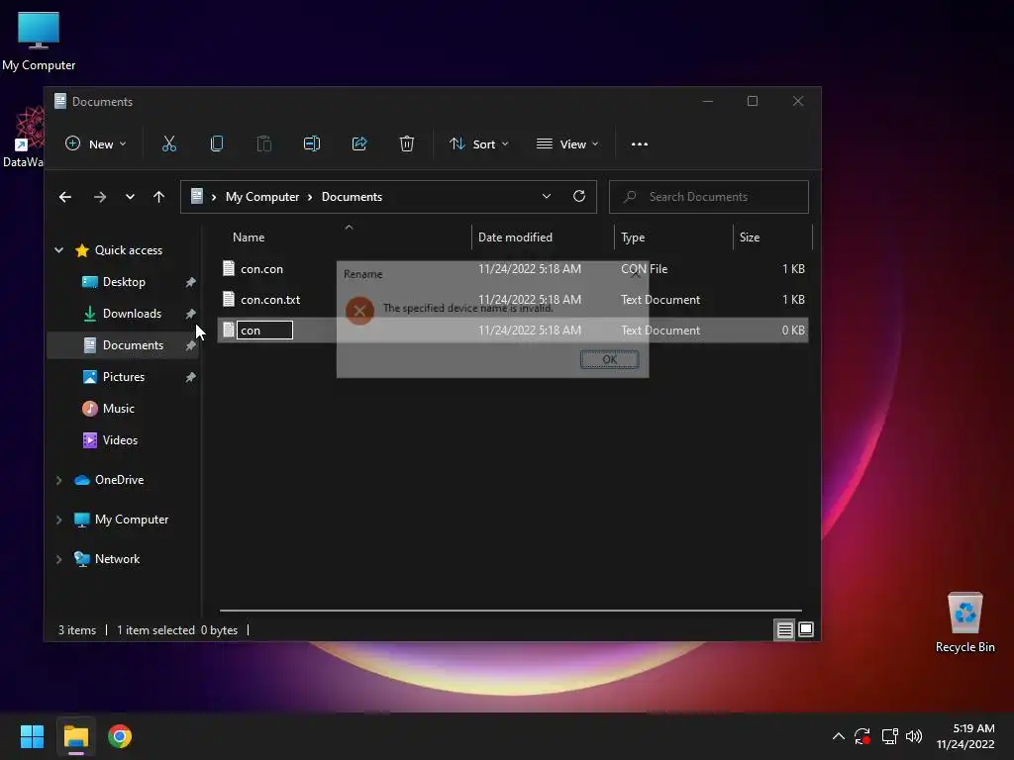Click the Search Documents field
Screen dimensions: 1014x760
pyautogui.click(x=709, y=197)
